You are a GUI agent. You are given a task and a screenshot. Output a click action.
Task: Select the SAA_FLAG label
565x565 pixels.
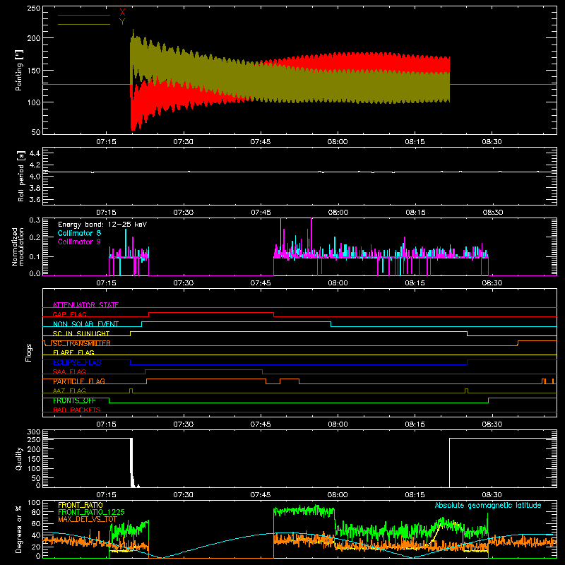(x=69, y=371)
